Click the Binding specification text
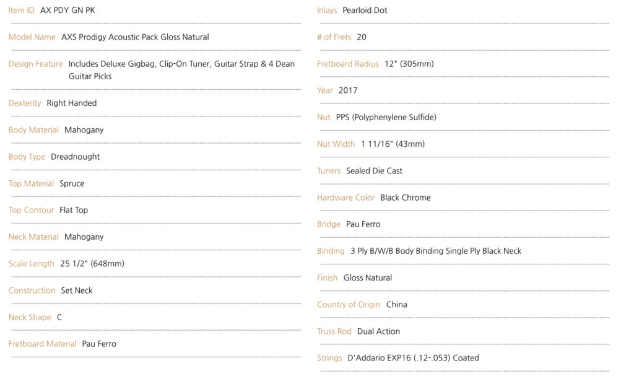634x379 pixels. click(436, 251)
